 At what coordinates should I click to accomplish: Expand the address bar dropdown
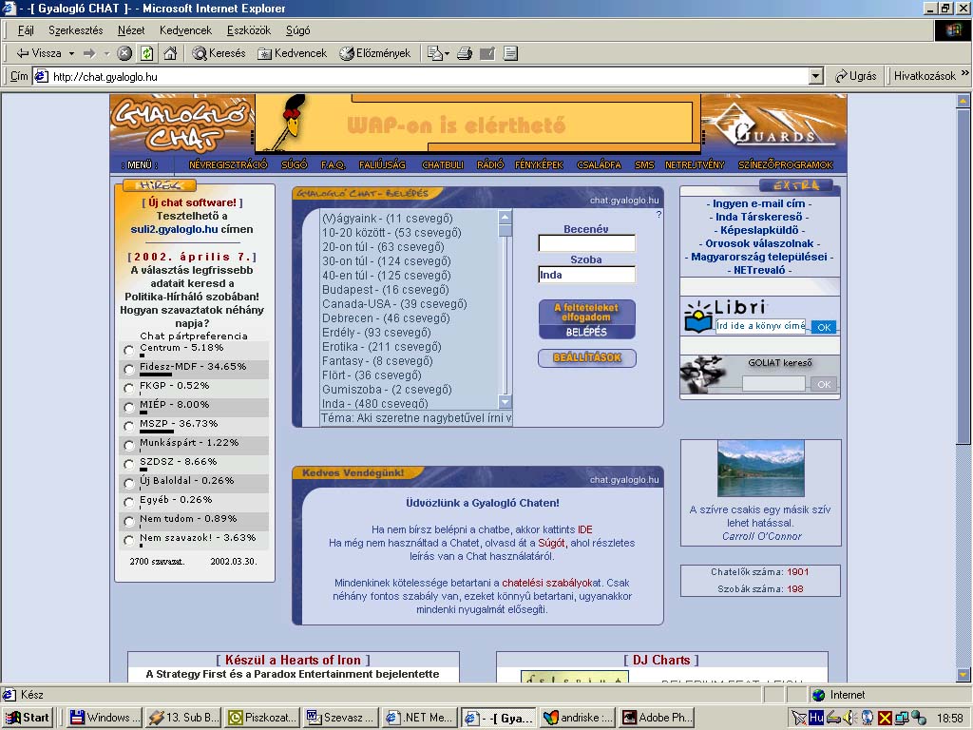(x=816, y=76)
